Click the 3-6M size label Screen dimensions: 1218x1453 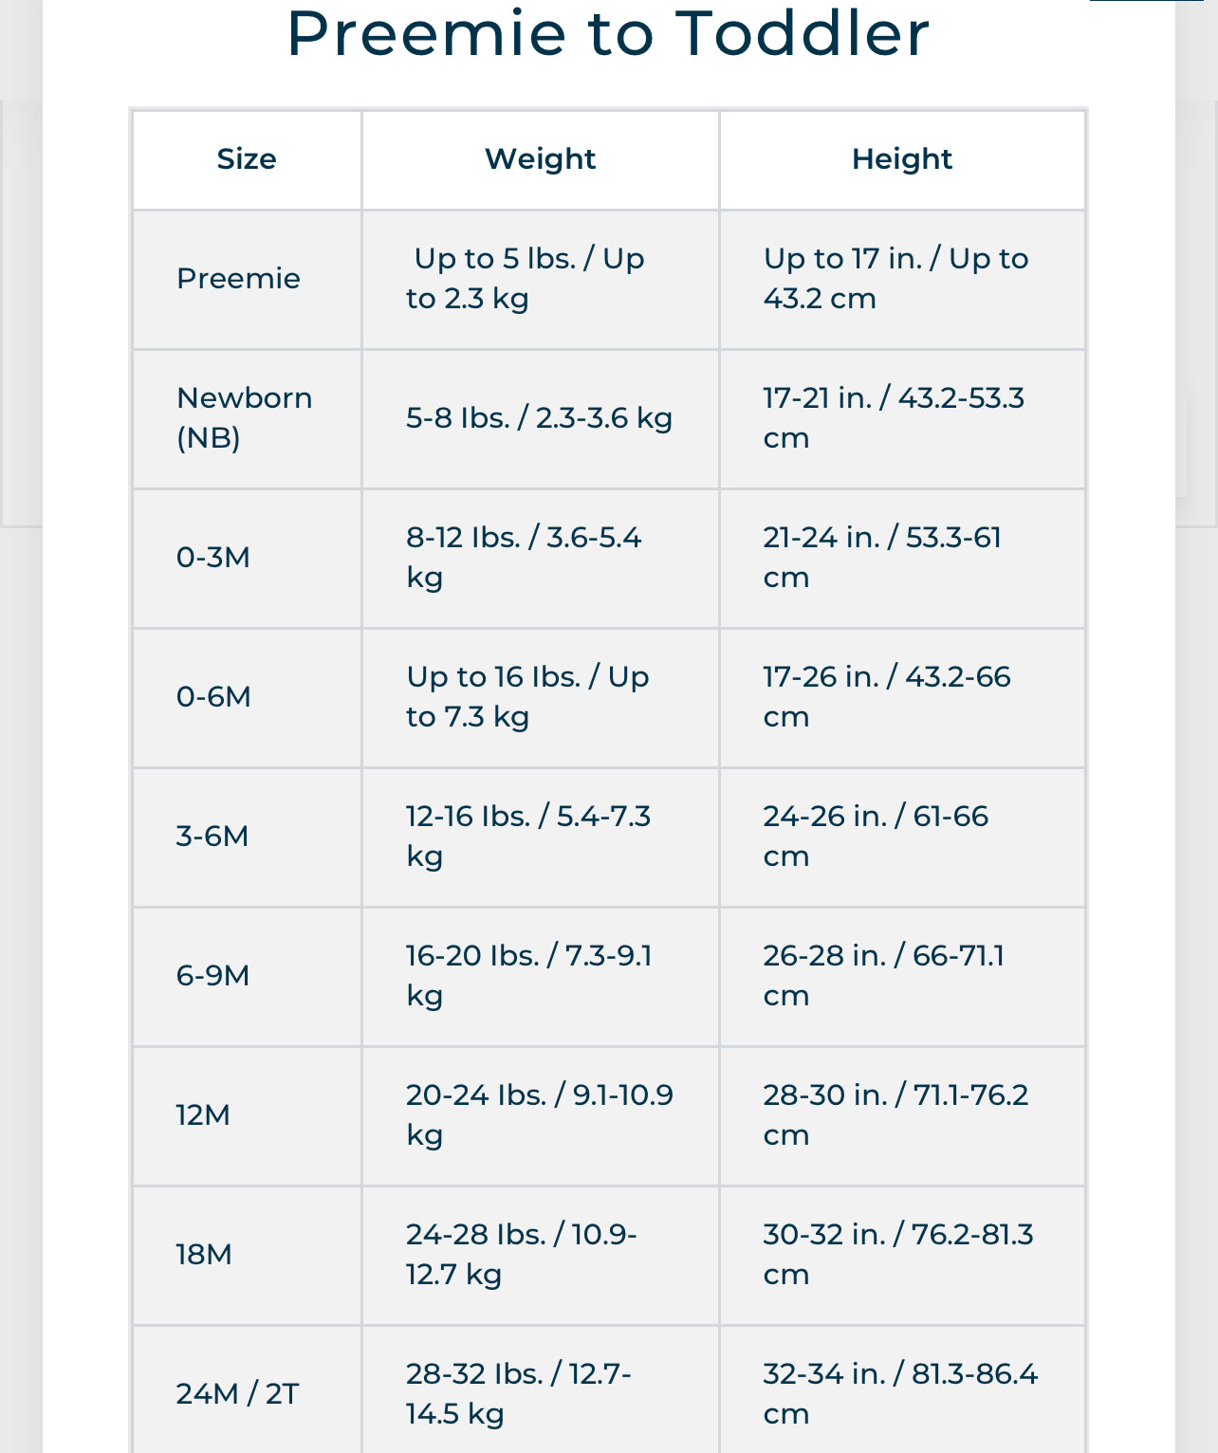click(x=212, y=837)
